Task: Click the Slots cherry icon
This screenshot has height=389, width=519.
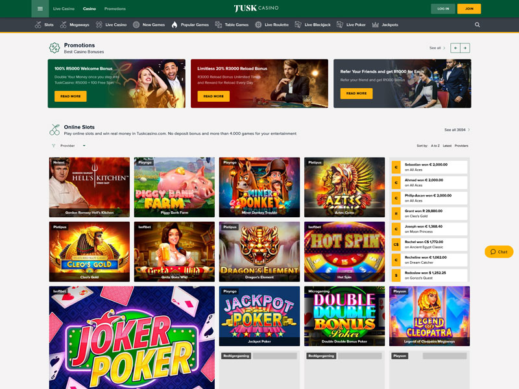Action: pos(38,25)
